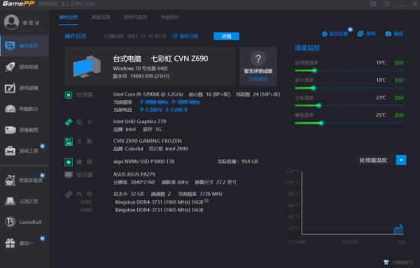Open the 游戏滤镜 sidebar item
The image size is (420, 268).
[24, 87]
